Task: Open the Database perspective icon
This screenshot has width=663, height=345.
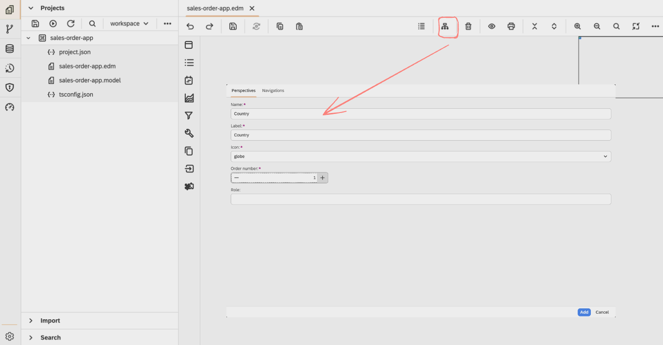Action: click(10, 49)
